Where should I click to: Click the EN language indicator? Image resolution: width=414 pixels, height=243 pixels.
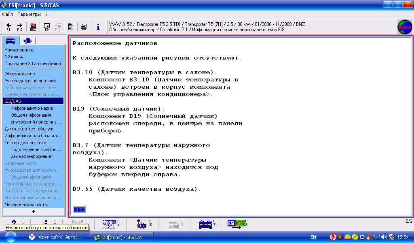pyautogui.click(x=313, y=237)
